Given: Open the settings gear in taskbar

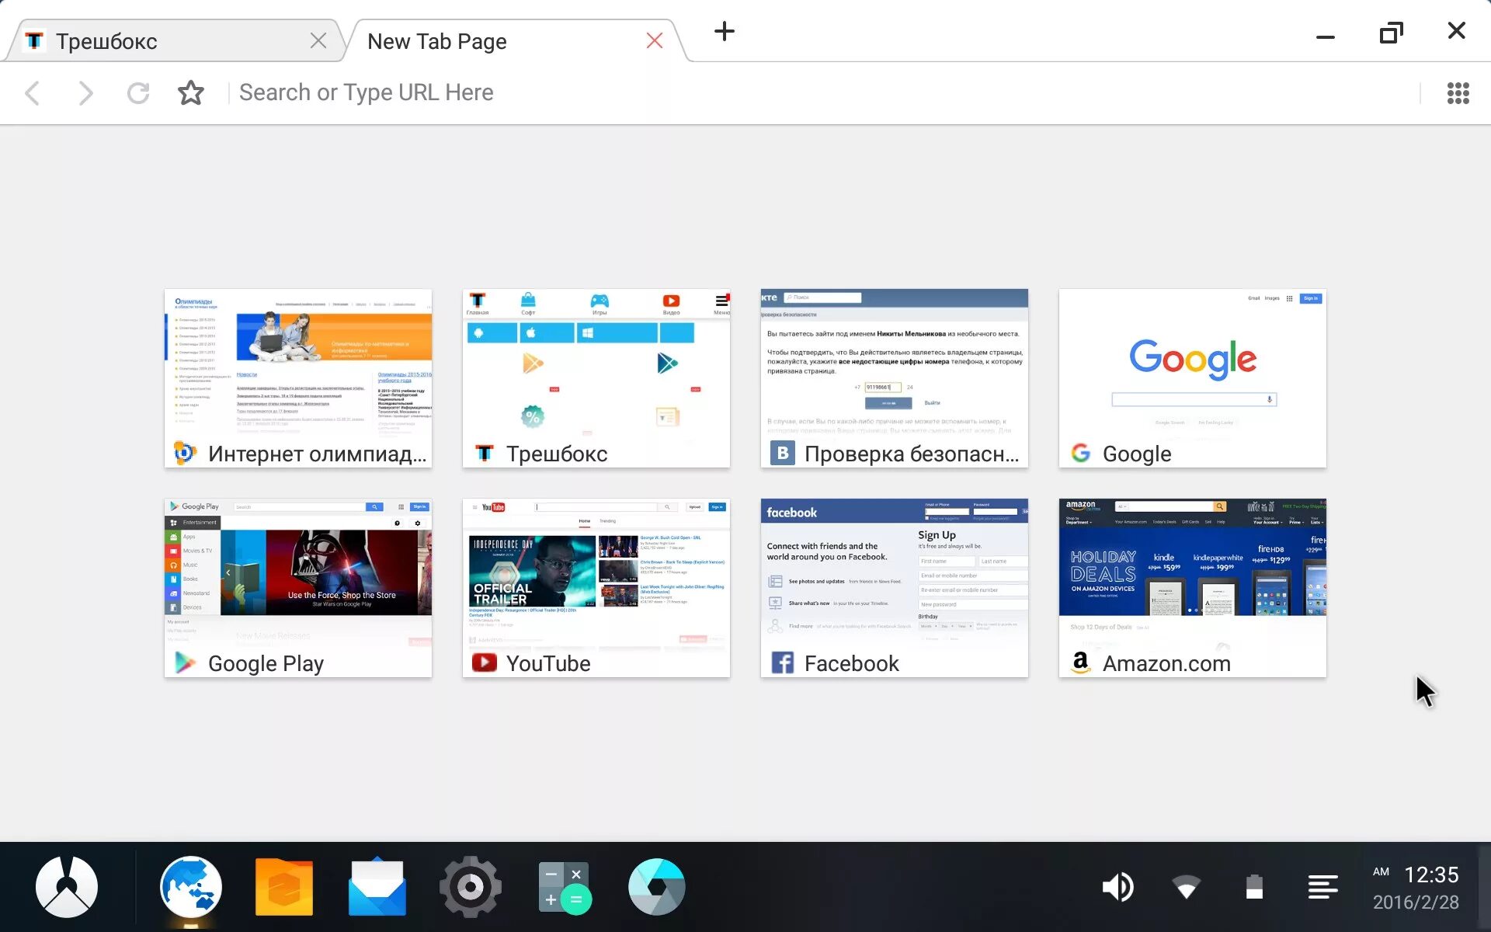Looking at the screenshot, I should (x=471, y=887).
